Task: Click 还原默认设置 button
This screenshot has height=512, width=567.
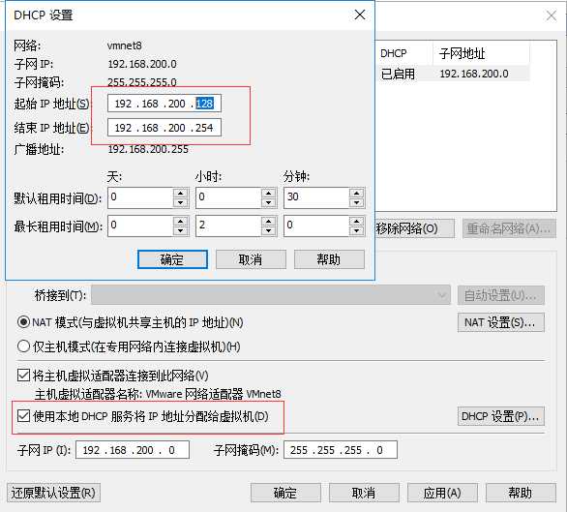Action: pos(53,493)
